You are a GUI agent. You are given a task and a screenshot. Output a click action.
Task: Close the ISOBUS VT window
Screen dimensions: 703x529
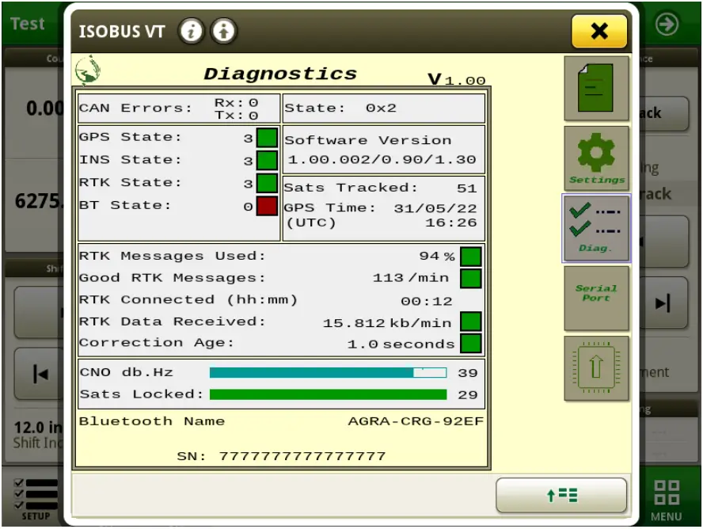pos(599,32)
